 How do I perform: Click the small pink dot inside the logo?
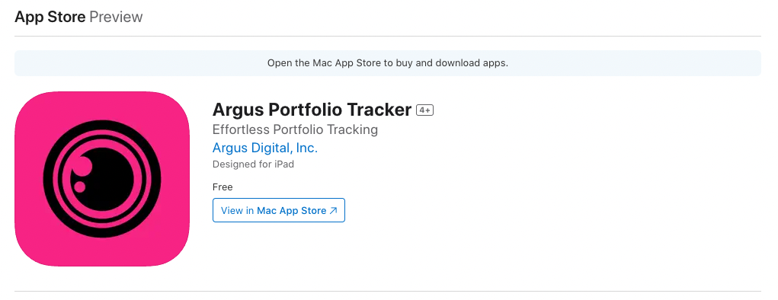pyautogui.click(x=79, y=187)
